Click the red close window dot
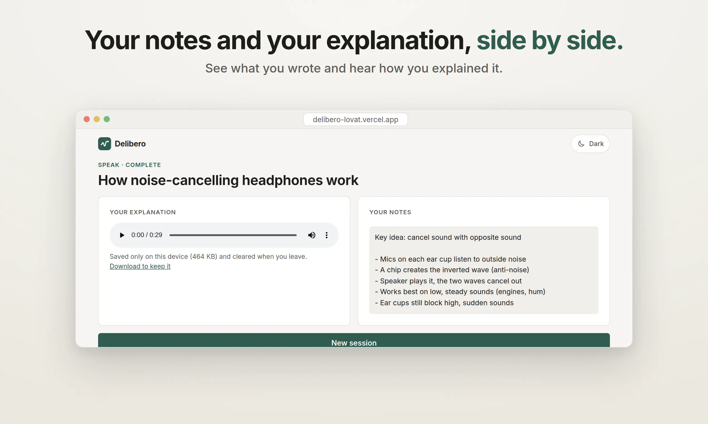Screen dimensions: 708x424 click(87, 119)
